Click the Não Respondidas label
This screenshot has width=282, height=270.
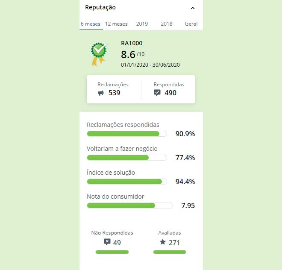tap(112, 233)
